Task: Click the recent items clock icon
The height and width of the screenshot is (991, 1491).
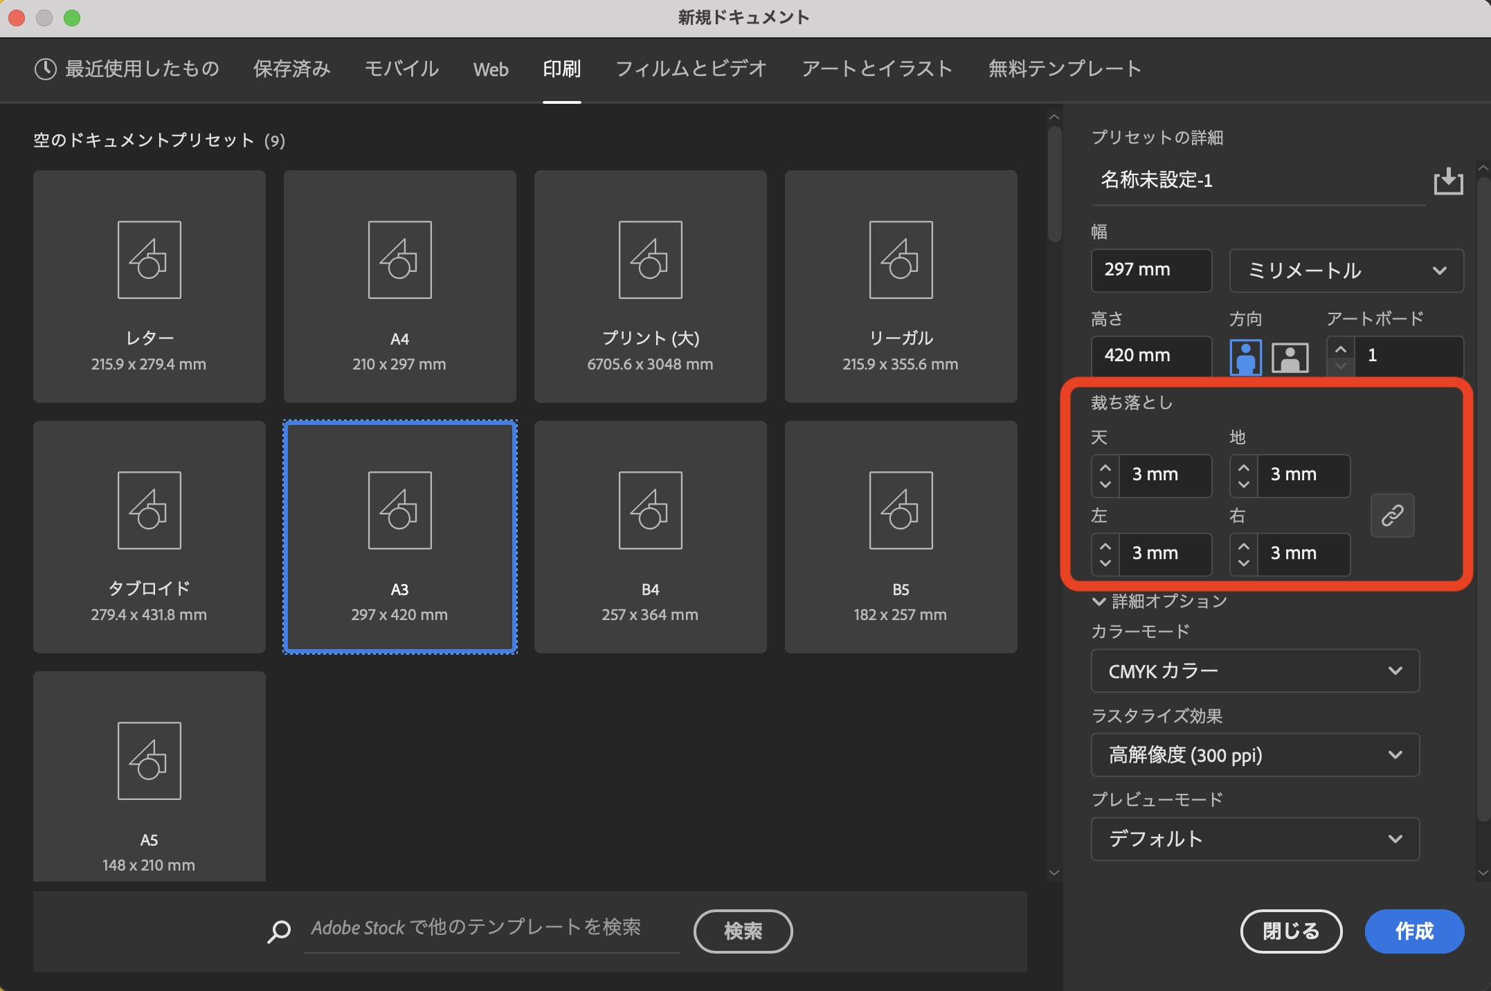Action: [x=46, y=69]
